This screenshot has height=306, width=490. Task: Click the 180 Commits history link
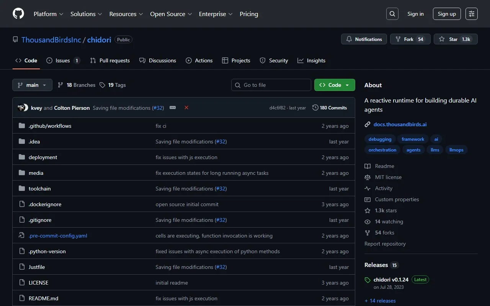pos(330,108)
